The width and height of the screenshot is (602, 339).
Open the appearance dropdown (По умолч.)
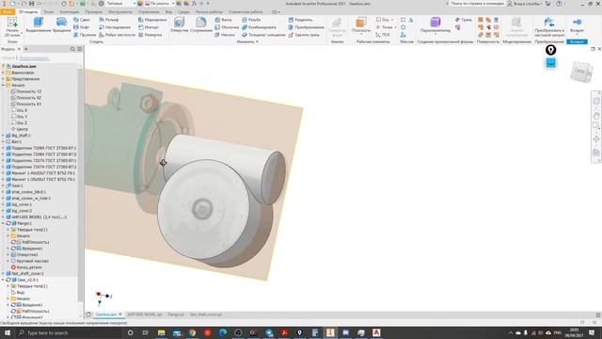tap(160, 4)
